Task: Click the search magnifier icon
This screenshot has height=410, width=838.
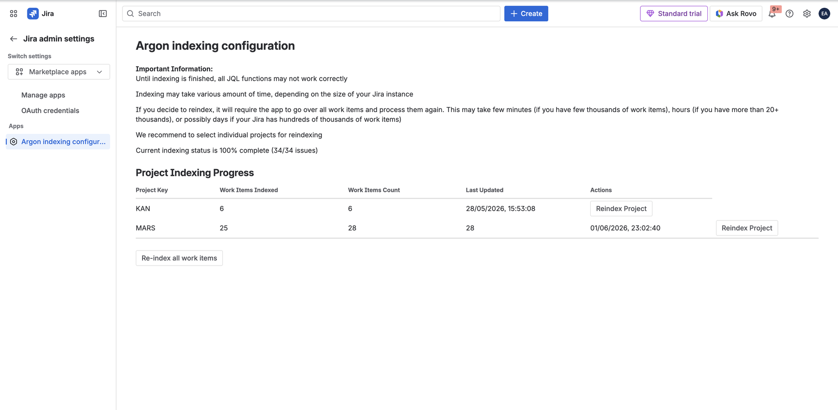Action: click(x=131, y=14)
